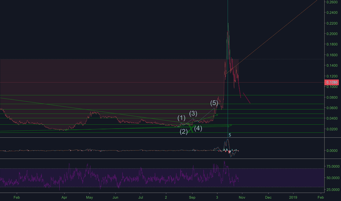Click the Feb label at right of time axis
The width and height of the screenshot is (341, 201).
point(321,197)
